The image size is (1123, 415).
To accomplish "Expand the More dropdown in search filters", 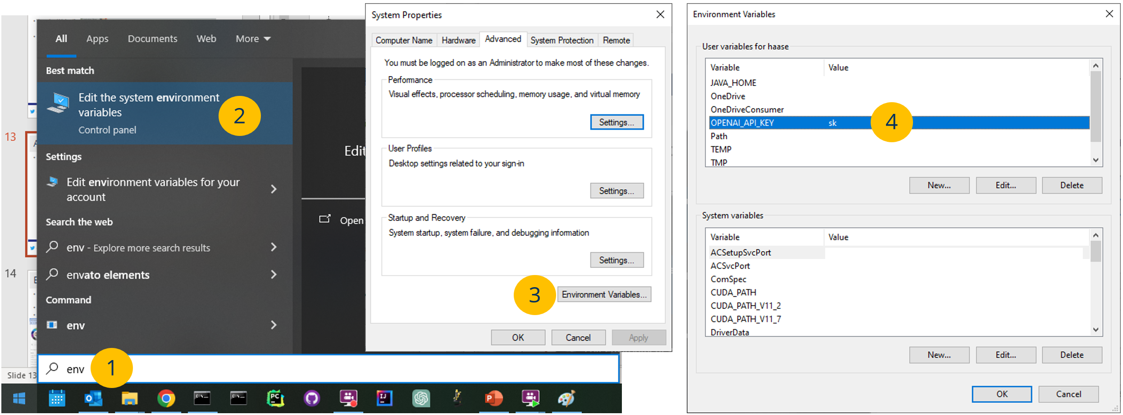I will (253, 39).
